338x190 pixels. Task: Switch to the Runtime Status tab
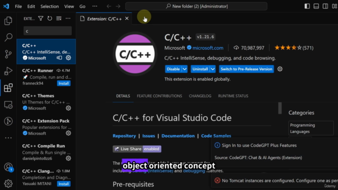[233, 96]
